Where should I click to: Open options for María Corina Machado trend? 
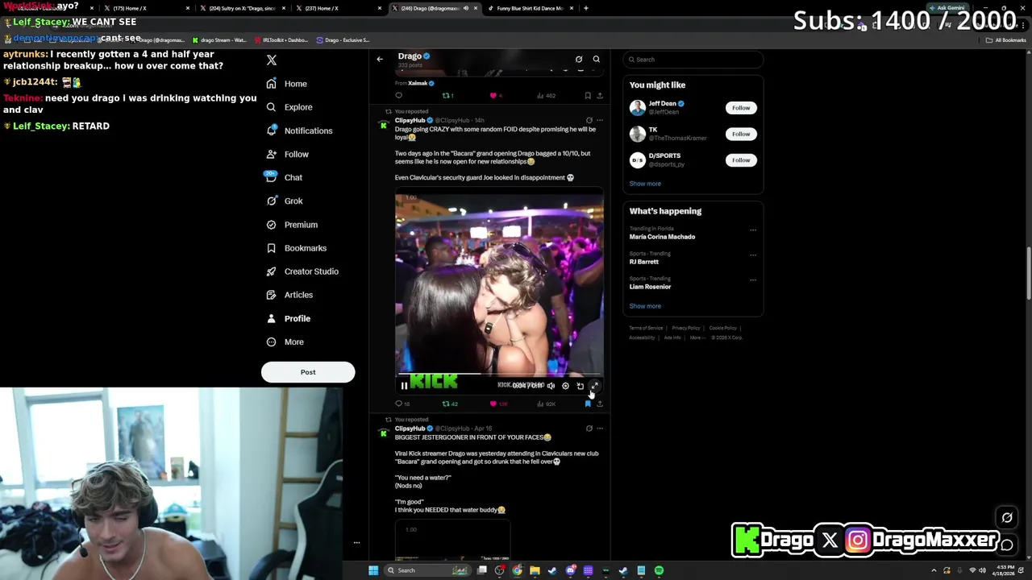point(753,230)
